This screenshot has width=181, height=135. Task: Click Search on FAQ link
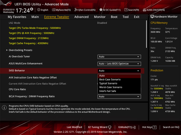(x=171, y=127)
